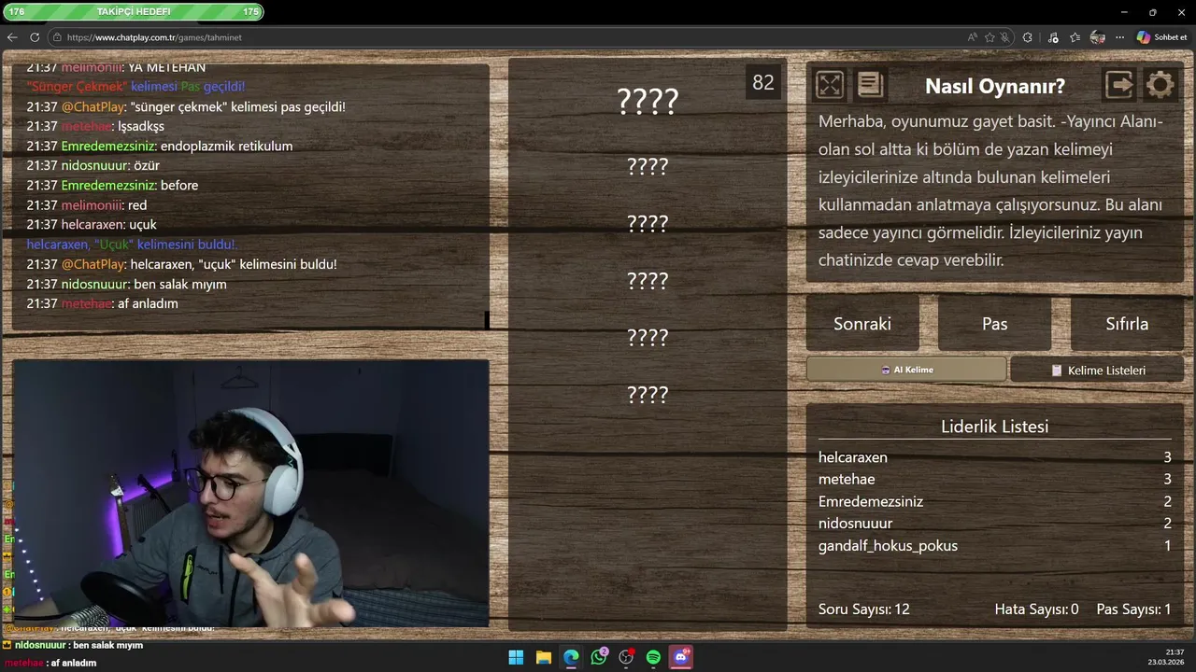Viewport: 1196px width, 672px height.
Task: Click gandalf_hokus_pokus in the leaderboard
Action: point(888,546)
